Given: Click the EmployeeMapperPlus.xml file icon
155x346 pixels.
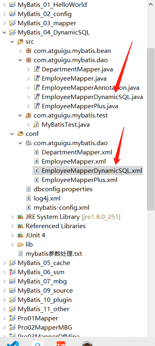Looking at the screenshot, I should click(37, 180).
